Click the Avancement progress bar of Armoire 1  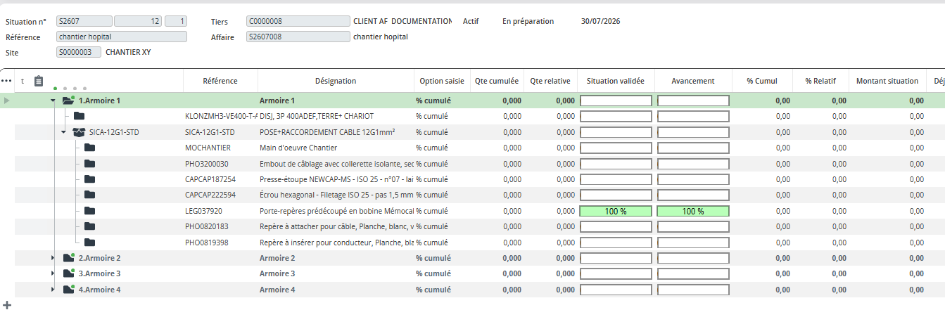pos(693,101)
